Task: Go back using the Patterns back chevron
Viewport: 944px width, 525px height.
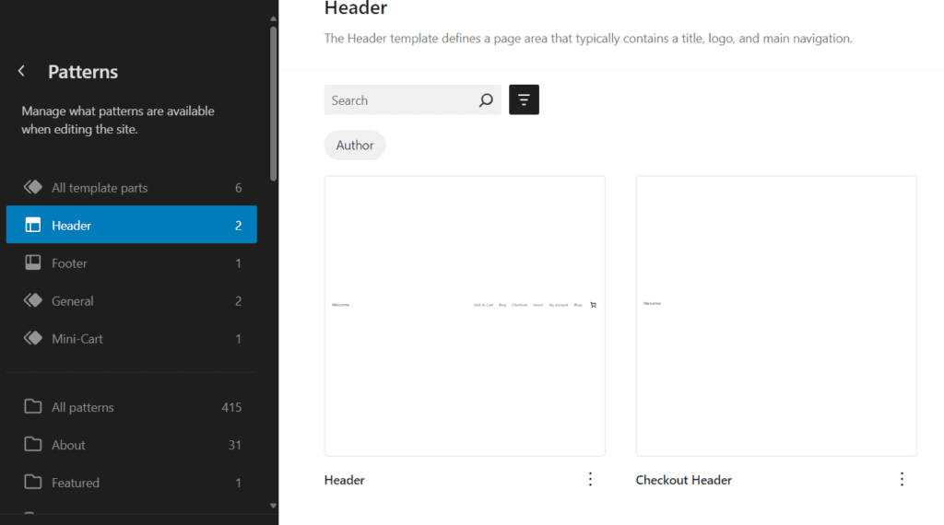Action: [x=22, y=71]
